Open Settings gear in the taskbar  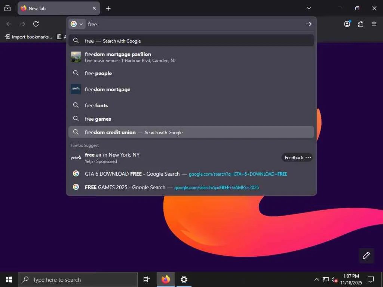click(x=184, y=280)
